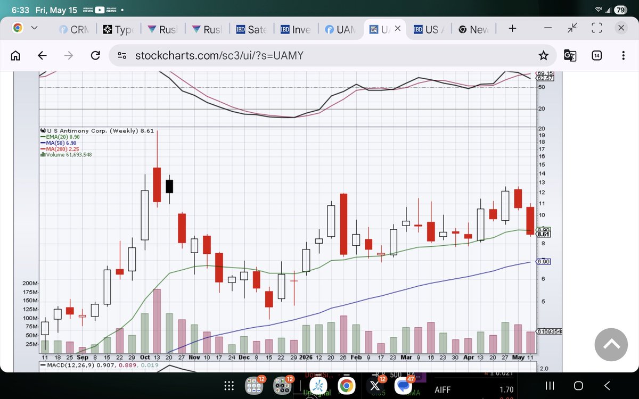The height and width of the screenshot is (399, 639).
Task: Bookmark this page with the star
Action: pyautogui.click(x=543, y=55)
